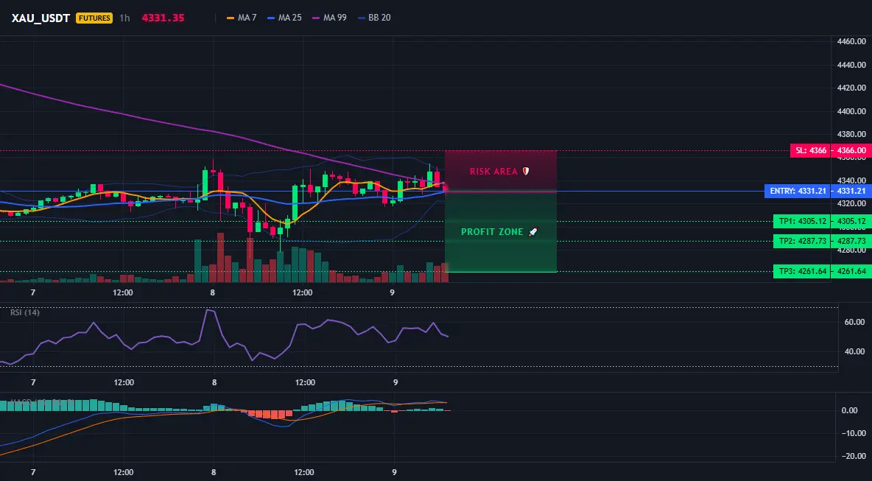The height and width of the screenshot is (481, 872).
Task: Click the -10.00 MACD axis value
Action: (854, 433)
